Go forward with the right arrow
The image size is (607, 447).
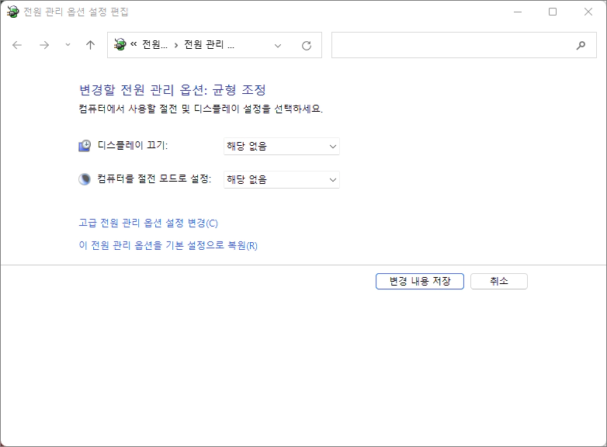(x=44, y=45)
